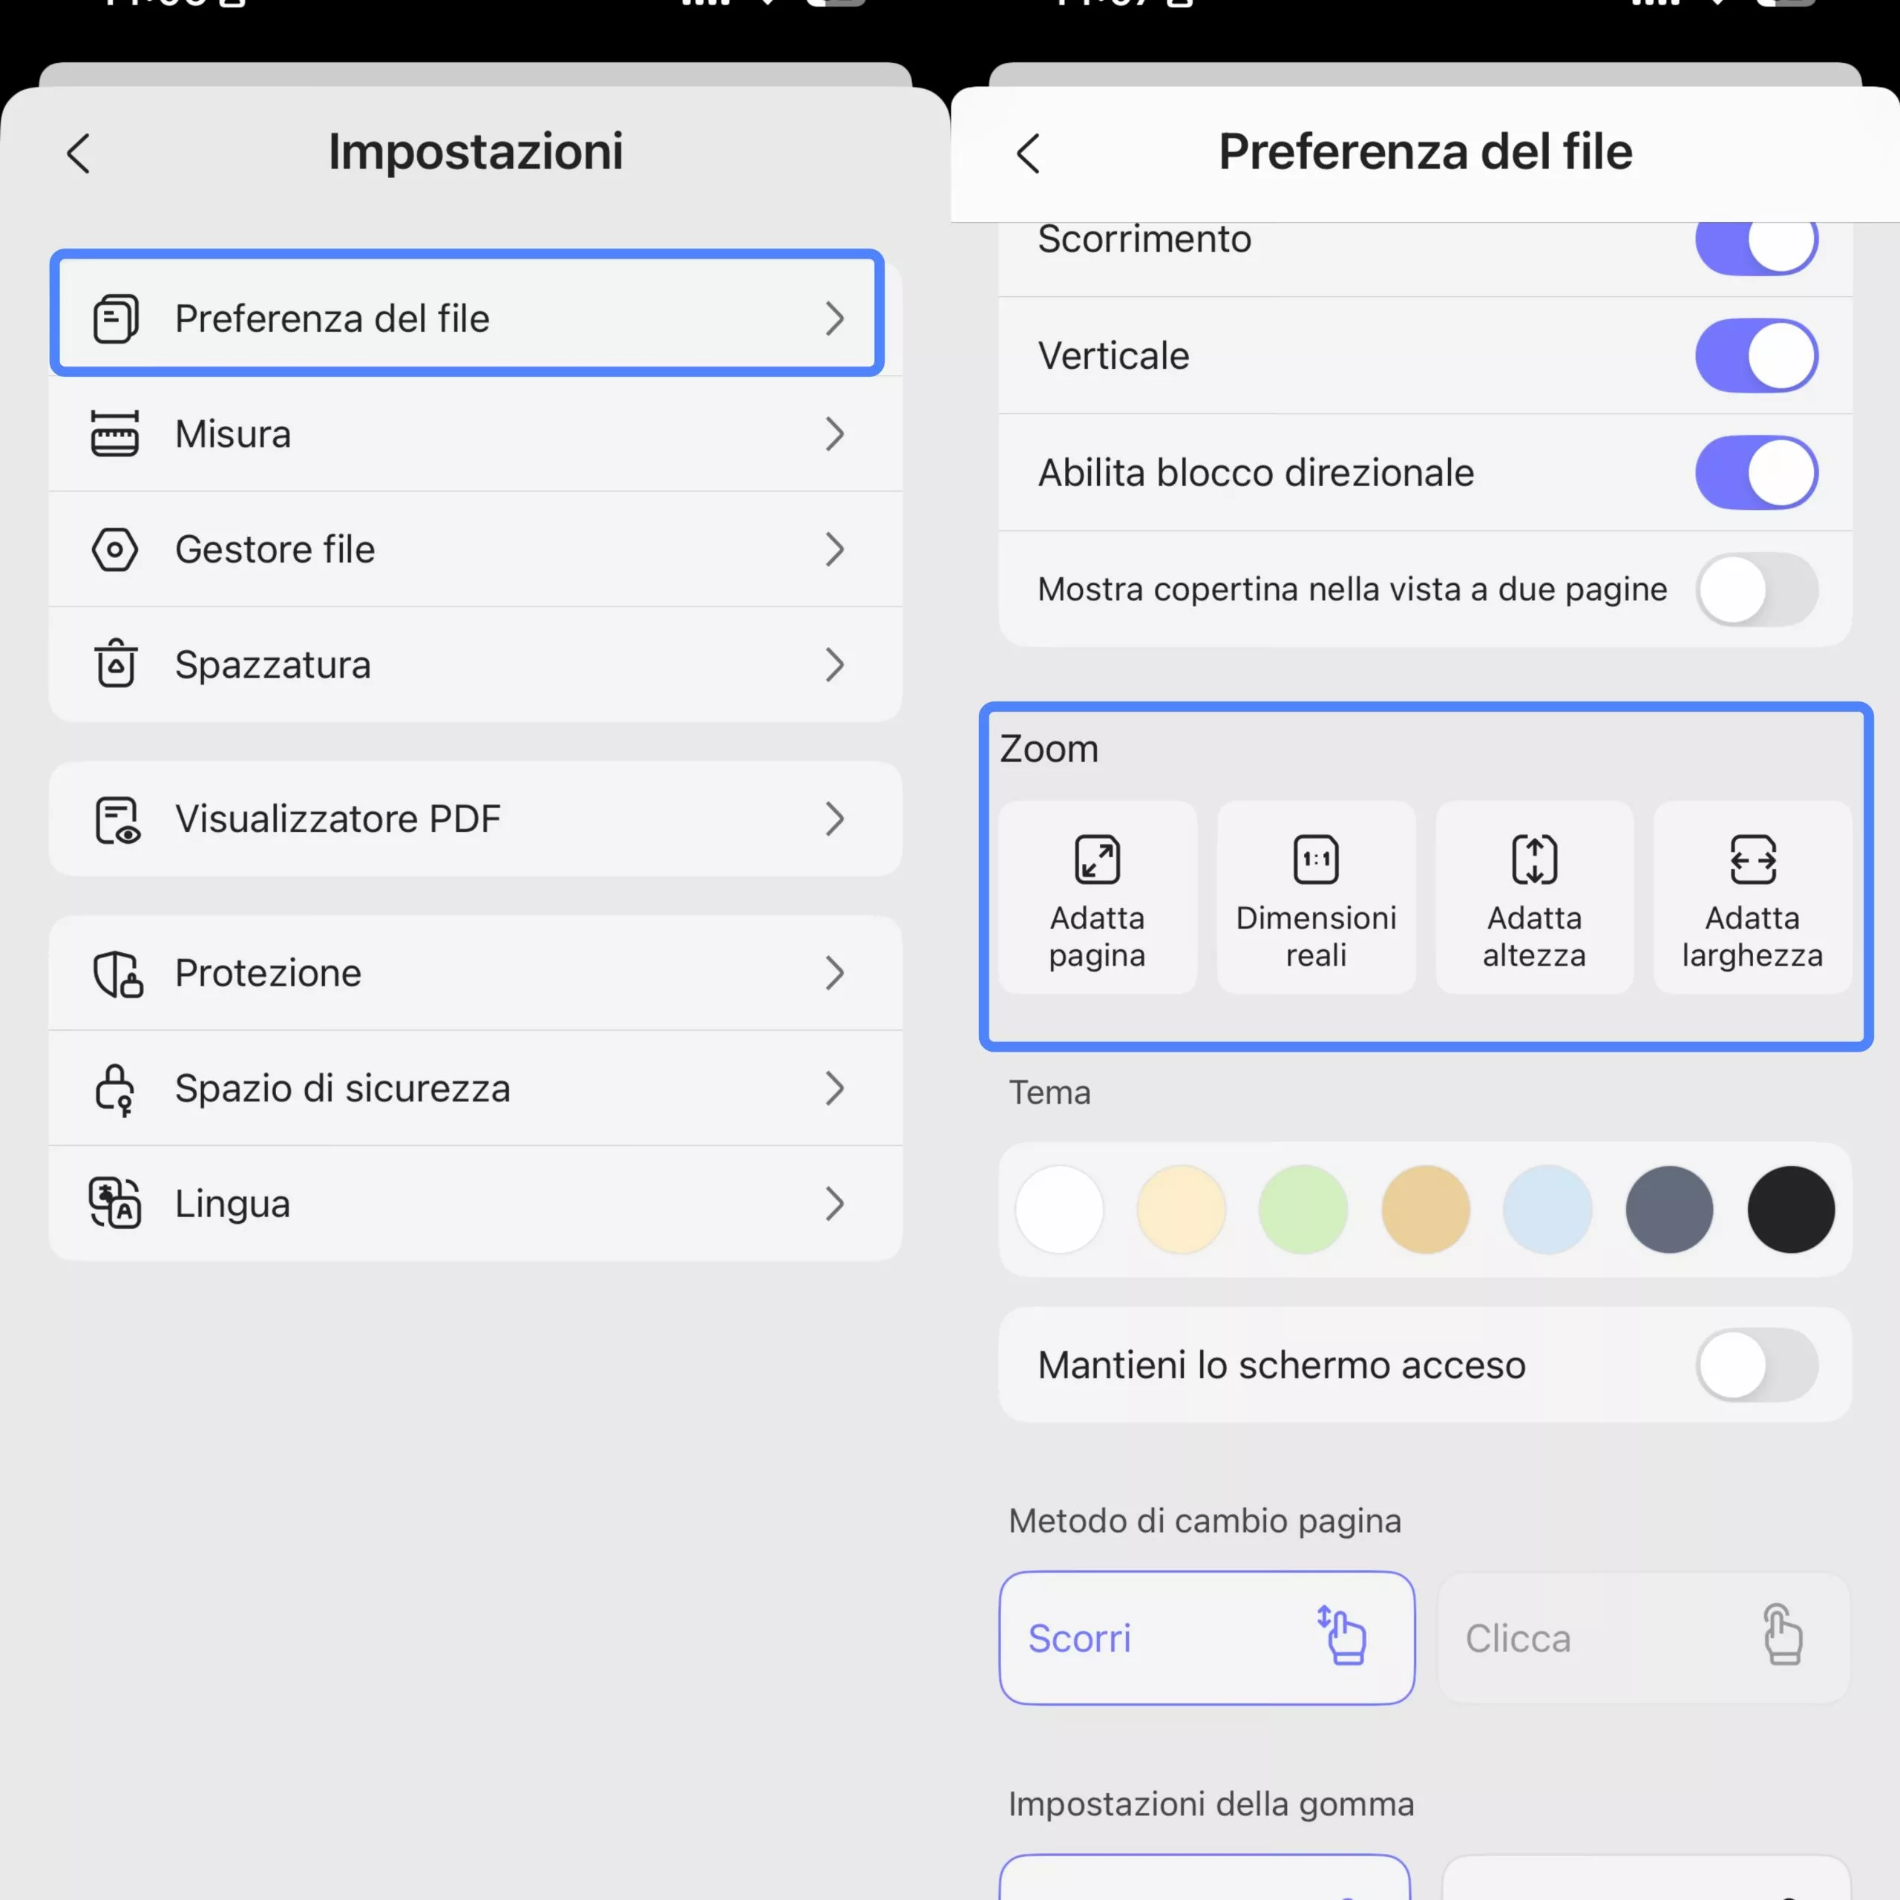1900x1900 pixels.
Task: Open Gestore file via its chevron
Action: coord(835,548)
